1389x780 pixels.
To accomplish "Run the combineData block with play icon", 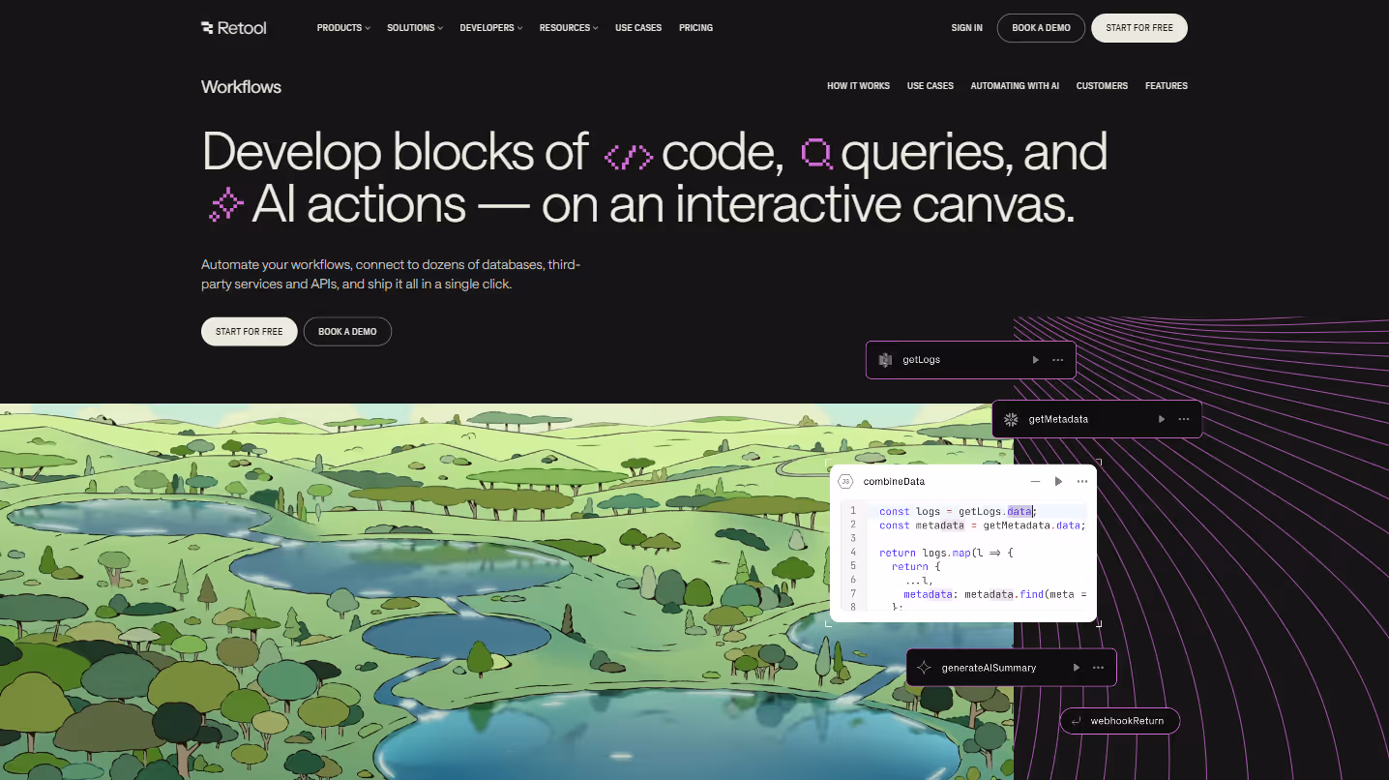I will 1058,481.
